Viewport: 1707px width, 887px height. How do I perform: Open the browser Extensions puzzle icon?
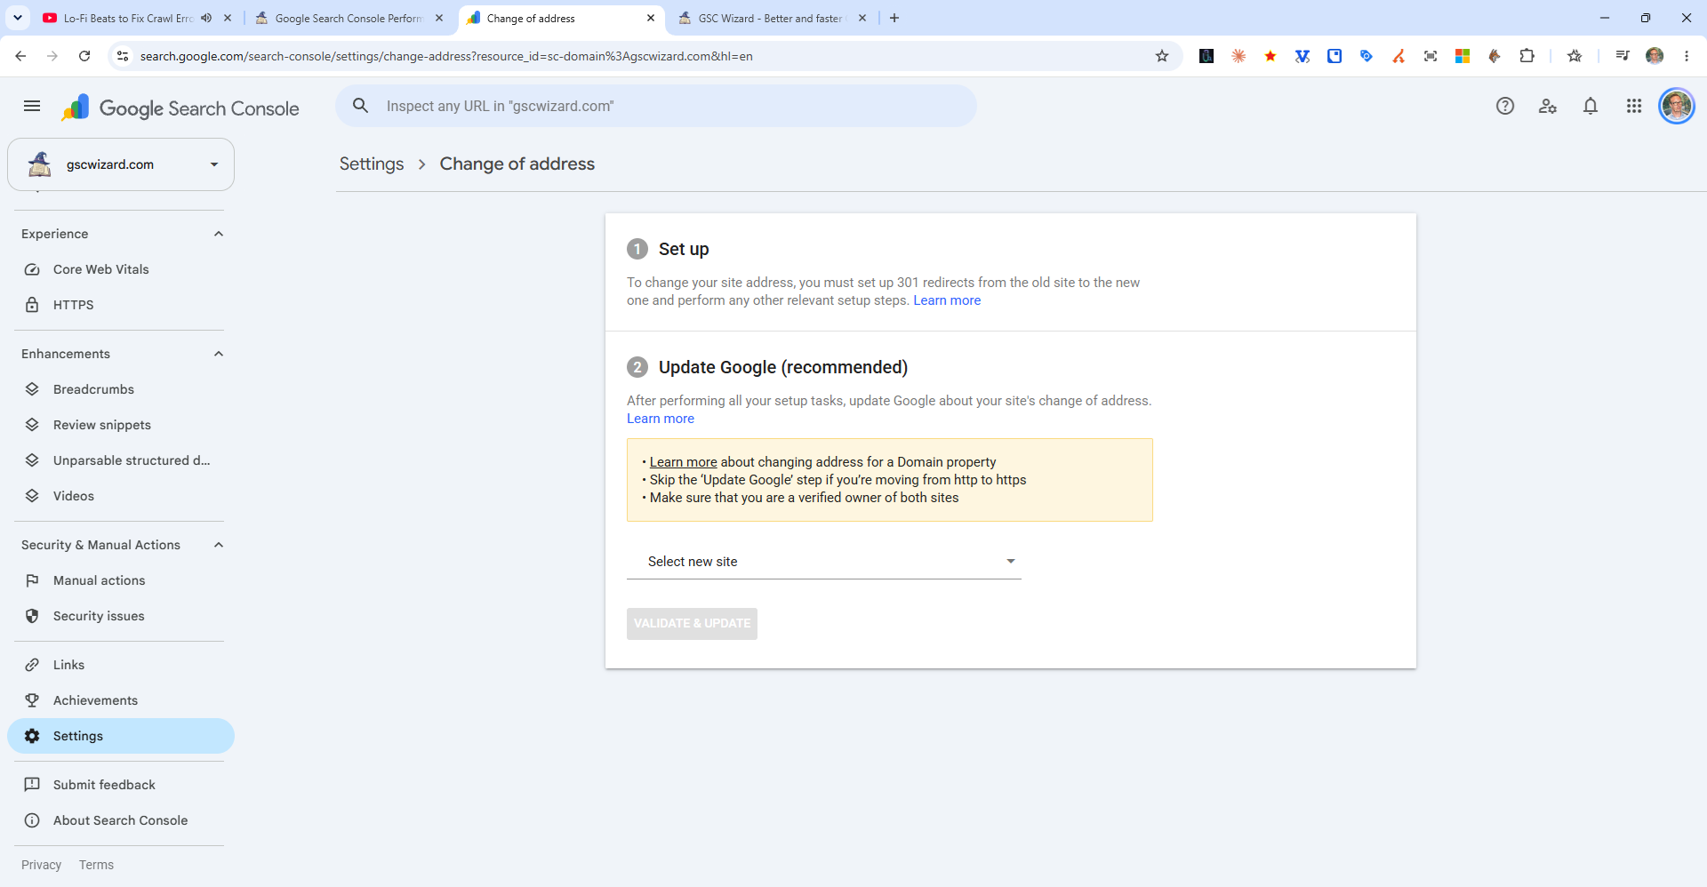click(x=1527, y=56)
